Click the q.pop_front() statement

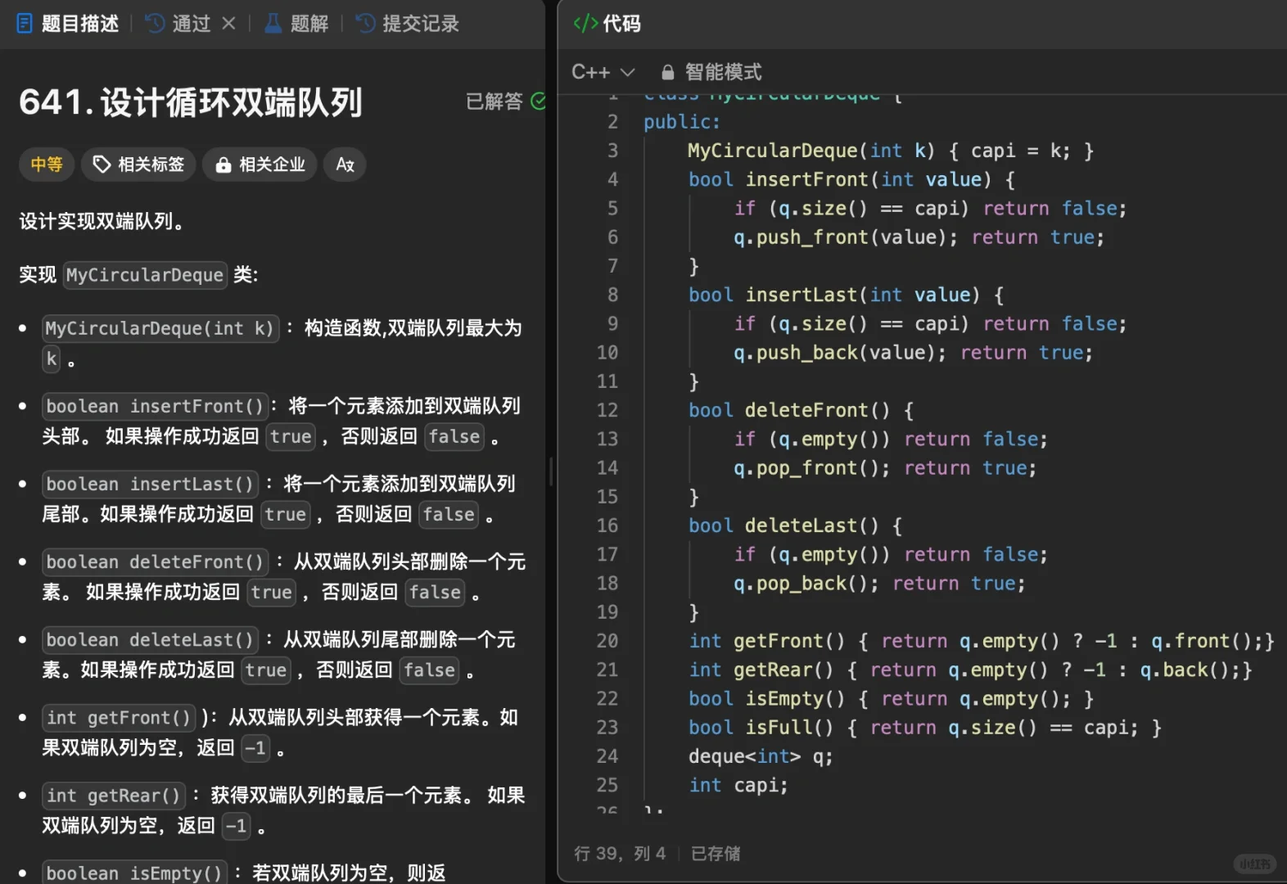pyautogui.click(x=811, y=468)
